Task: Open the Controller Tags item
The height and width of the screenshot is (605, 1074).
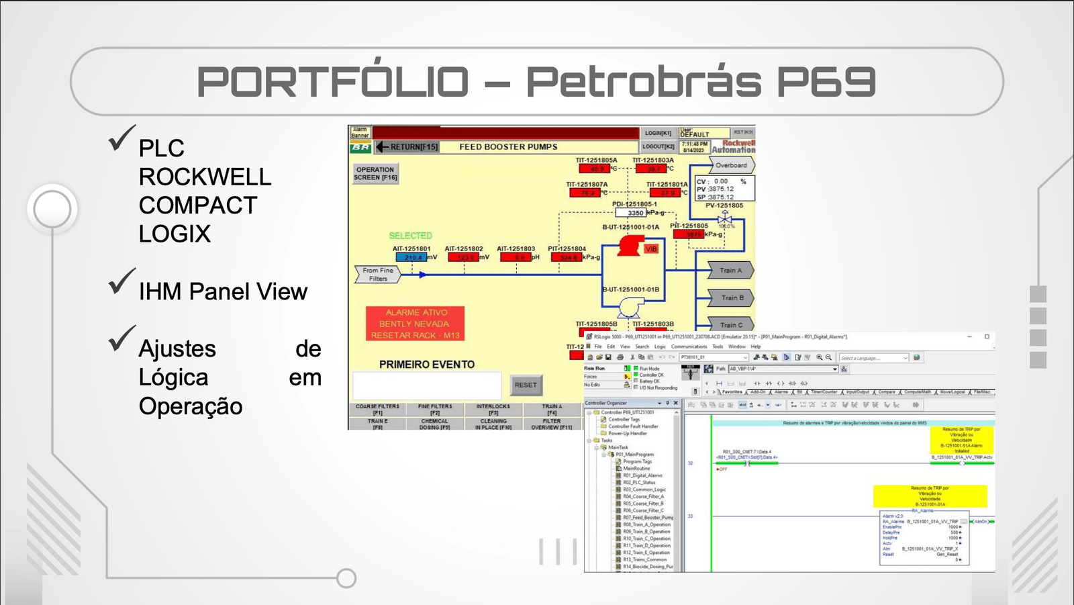Action: [624, 419]
